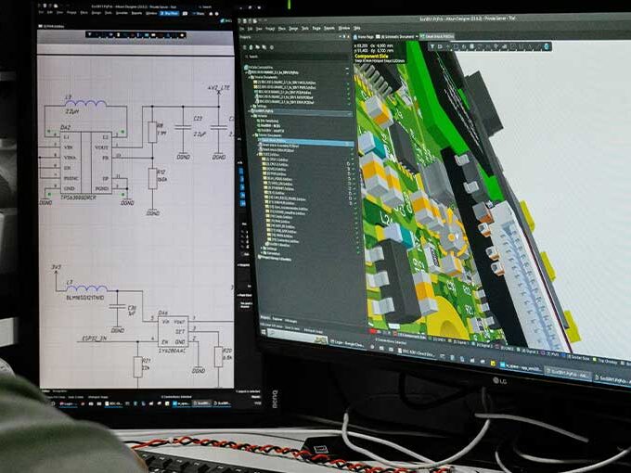Switch to the schematic document tab in PCB window
This screenshot has height=473, width=631.
394,36
